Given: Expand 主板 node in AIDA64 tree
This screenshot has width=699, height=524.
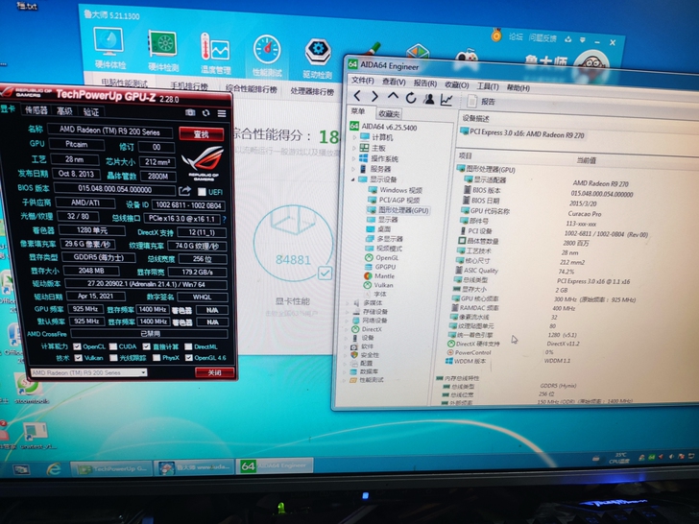Looking at the screenshot, I should (354, 148).
